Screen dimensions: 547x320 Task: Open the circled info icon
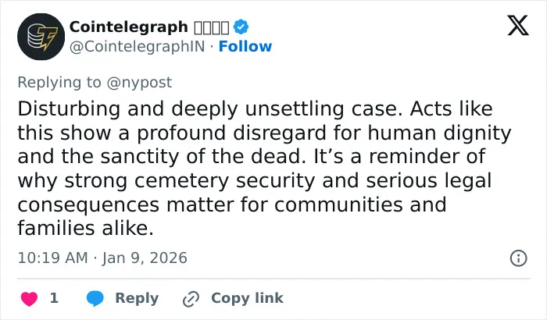[x=518, y=258]
